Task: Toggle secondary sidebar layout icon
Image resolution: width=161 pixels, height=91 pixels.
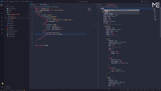Action: click(146, 2)
